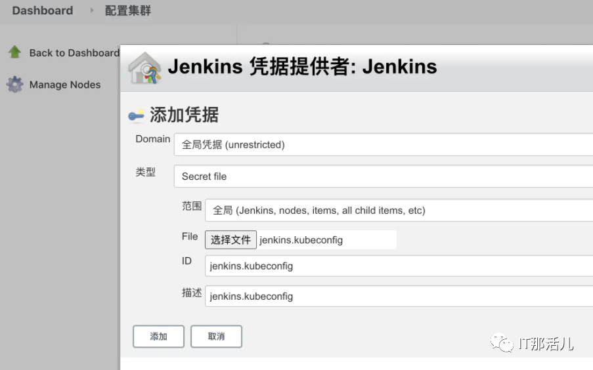Open the Manage Nodes link
Viewport: 593px width, 370px height.
[65, 85]
